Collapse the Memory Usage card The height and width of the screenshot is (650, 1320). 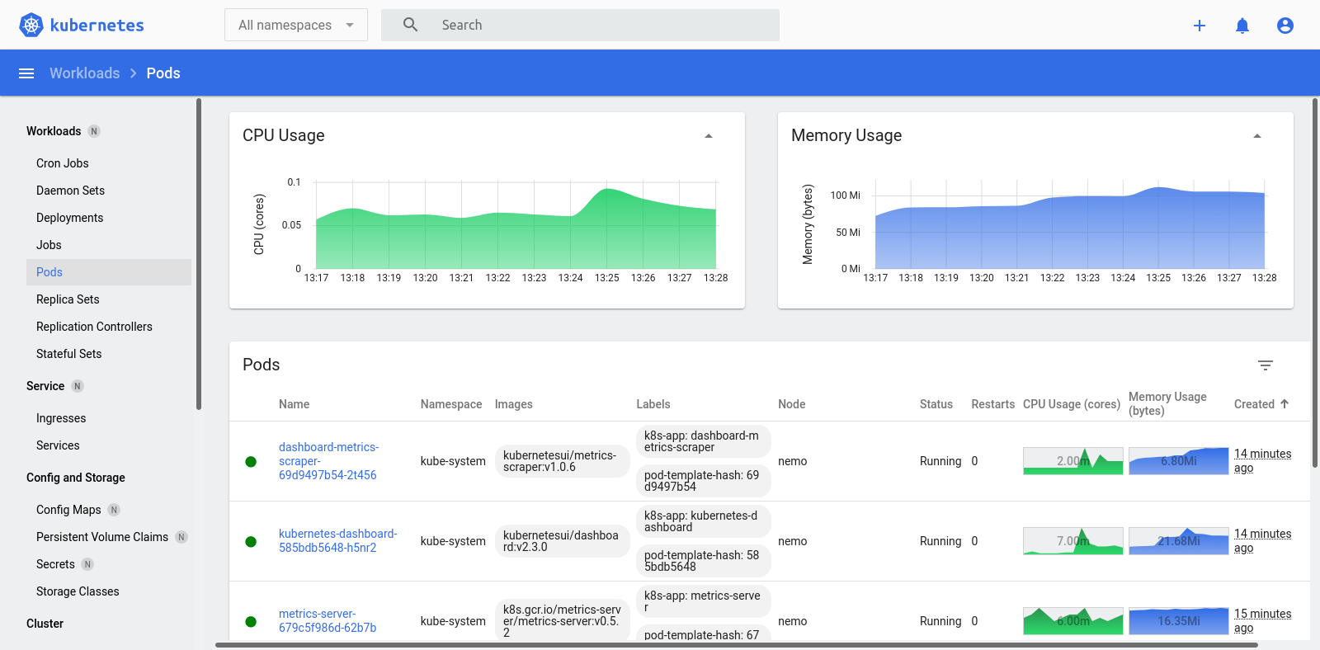tap(1257, 136)
